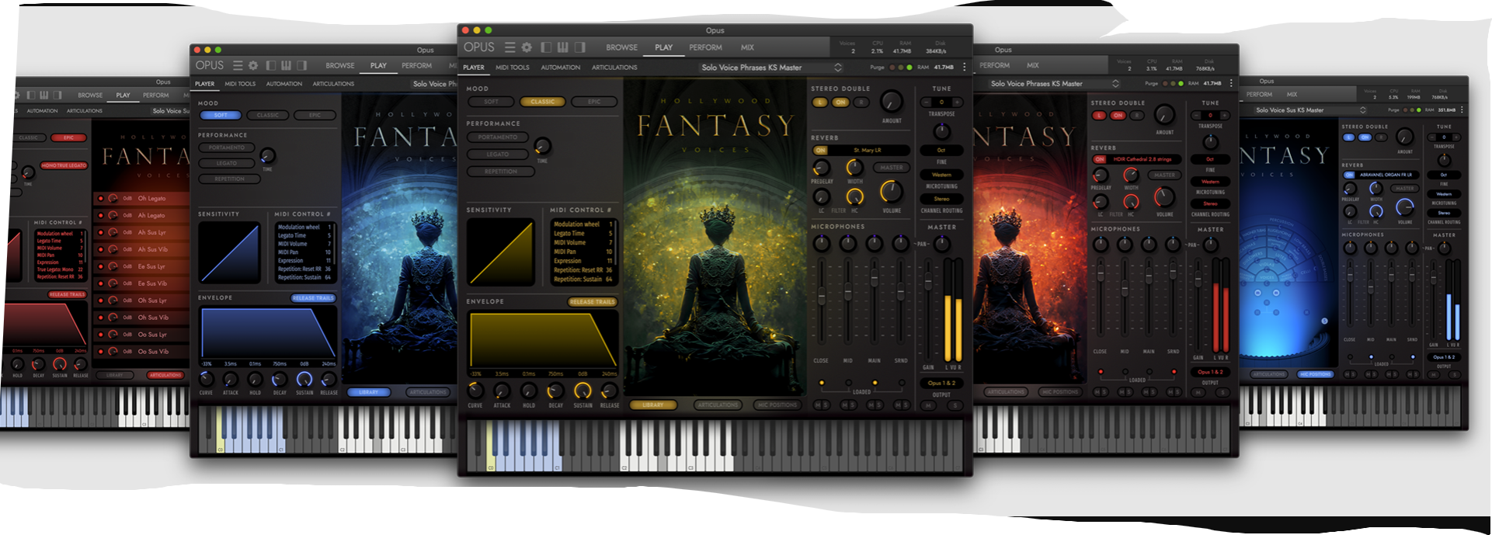Open the St. Mary LR reverb preset dropdown
This screenshot has height=535, width=1492.
tap(869, 151)
